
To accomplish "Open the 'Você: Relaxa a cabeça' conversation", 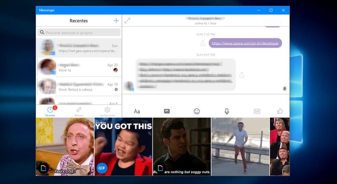I will pos(79,86).
